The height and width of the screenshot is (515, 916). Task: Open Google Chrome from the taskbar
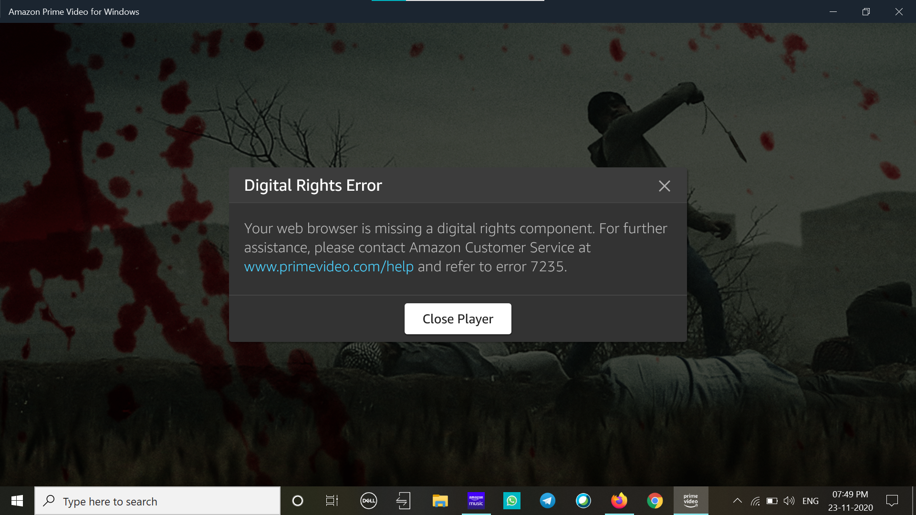tap(655, 501)
